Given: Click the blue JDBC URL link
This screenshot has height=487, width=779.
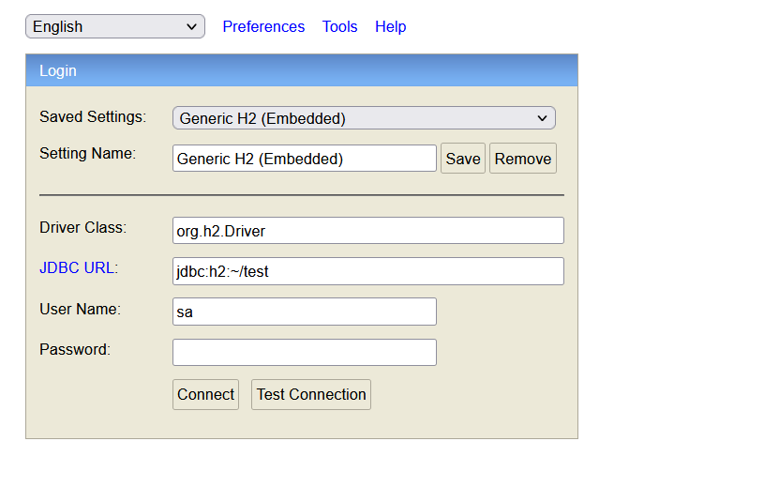Looking at the screenshot, I should [x=79, y=267].
